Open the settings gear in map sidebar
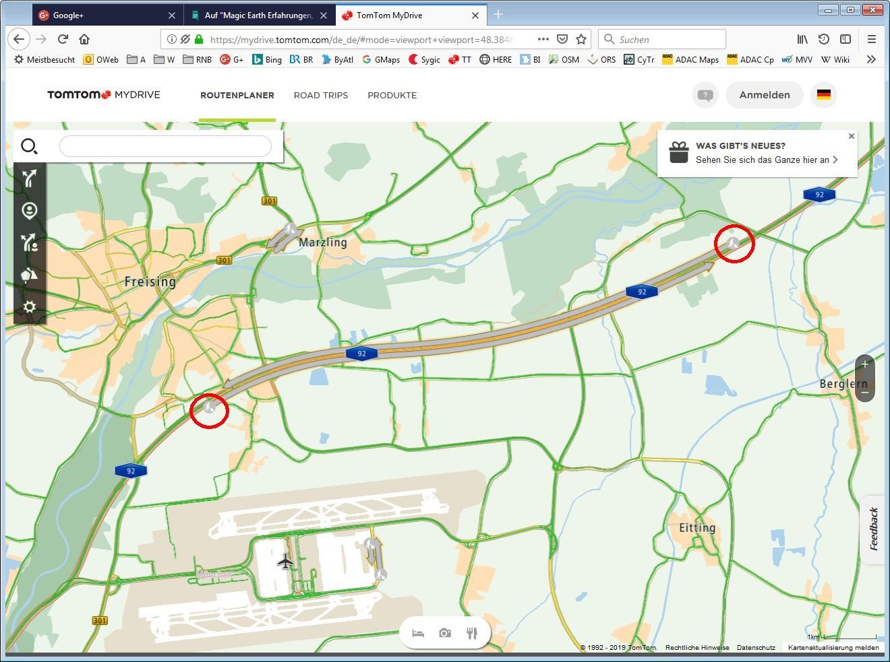The image size is (890, 662). tap(30, 306)
